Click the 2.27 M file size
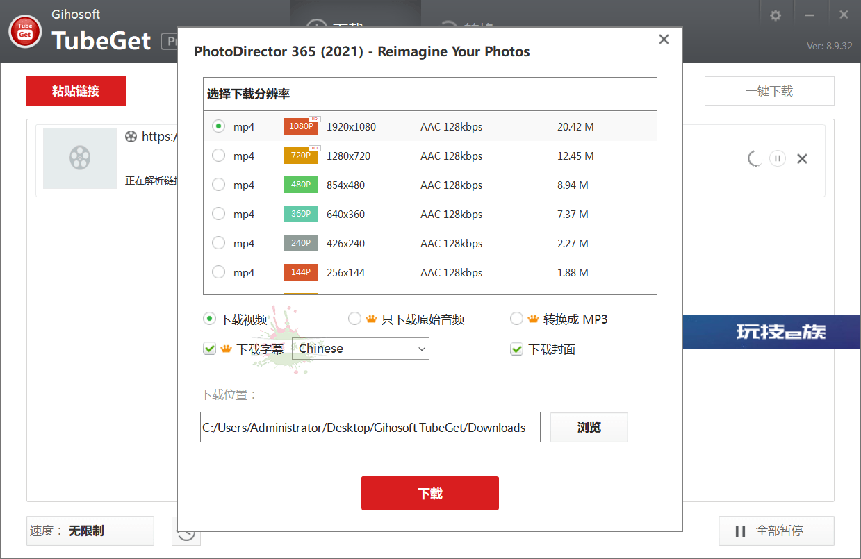 pyautogui.click(x=573, y=244)
